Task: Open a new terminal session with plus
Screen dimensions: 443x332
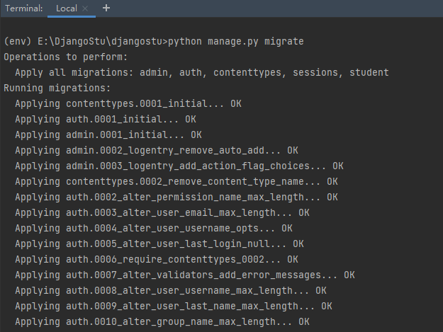Action: coord(106,8)
